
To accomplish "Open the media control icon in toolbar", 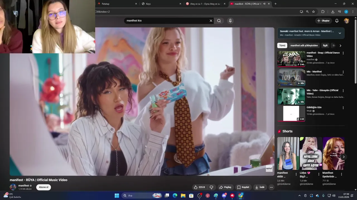I will pos(339,12).
